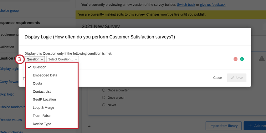Select 'Loop & Merge' from the list
Viewport: 266px width, 133px height.
(43, 108)
